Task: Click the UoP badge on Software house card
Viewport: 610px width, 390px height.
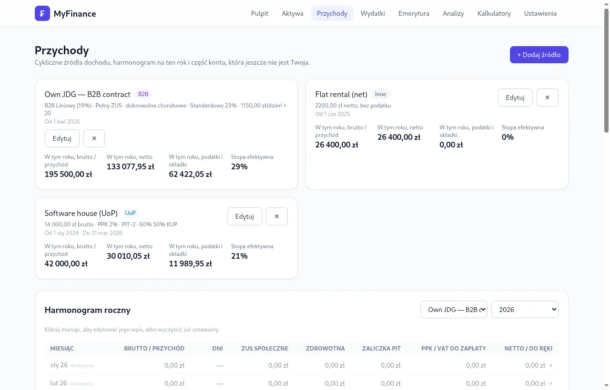Action: [131, 213]
